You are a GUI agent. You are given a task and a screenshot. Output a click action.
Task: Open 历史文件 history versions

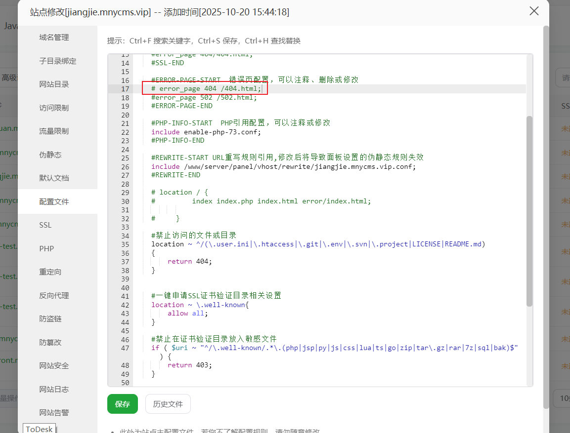(168, 404)
